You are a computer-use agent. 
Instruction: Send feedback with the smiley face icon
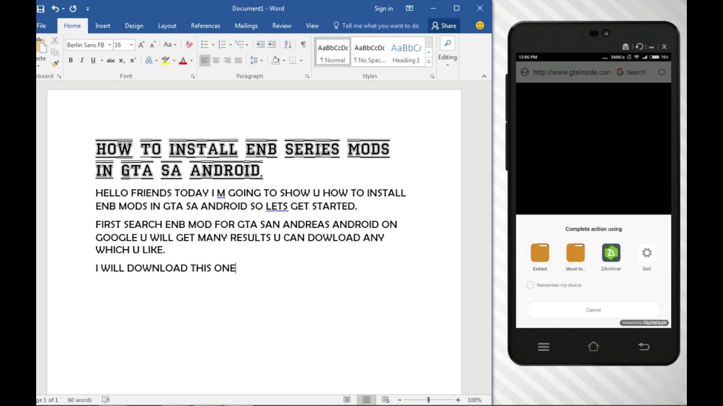click(x=480, y=25)
